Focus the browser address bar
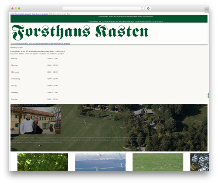The height and width of the screenshot is (184, 218). pyautogui.click(x=103, y=9)
